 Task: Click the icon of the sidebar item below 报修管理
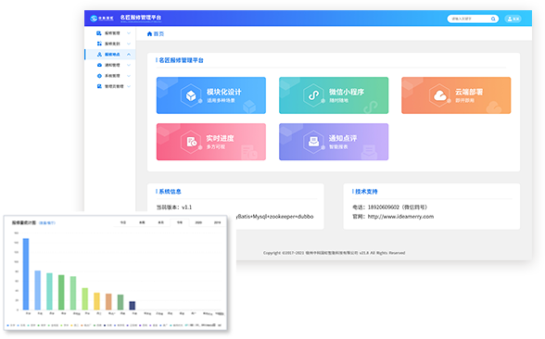click(x=99, y=44)
